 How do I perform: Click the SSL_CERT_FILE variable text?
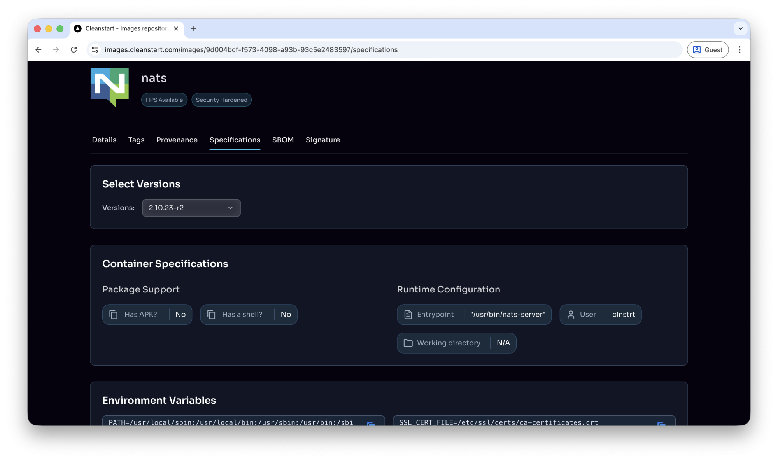click(x=498, y=422)
